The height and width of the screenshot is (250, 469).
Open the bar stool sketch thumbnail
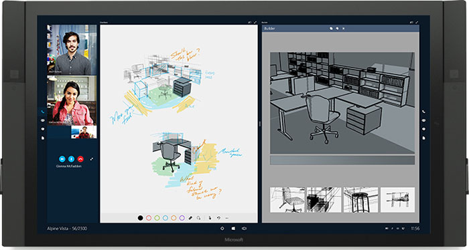click(360, 200)
